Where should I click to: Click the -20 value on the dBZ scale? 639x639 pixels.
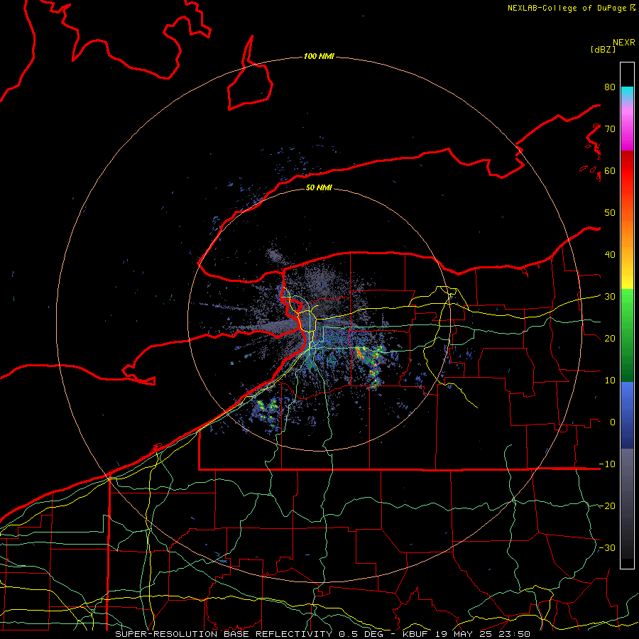(x=607, y=506)
